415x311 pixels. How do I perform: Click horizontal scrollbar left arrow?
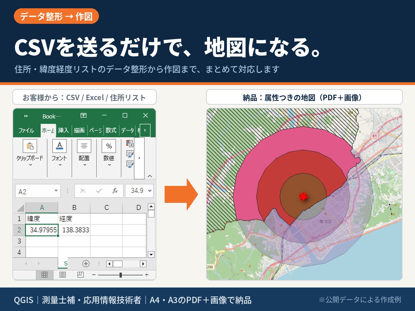(109, 264)
